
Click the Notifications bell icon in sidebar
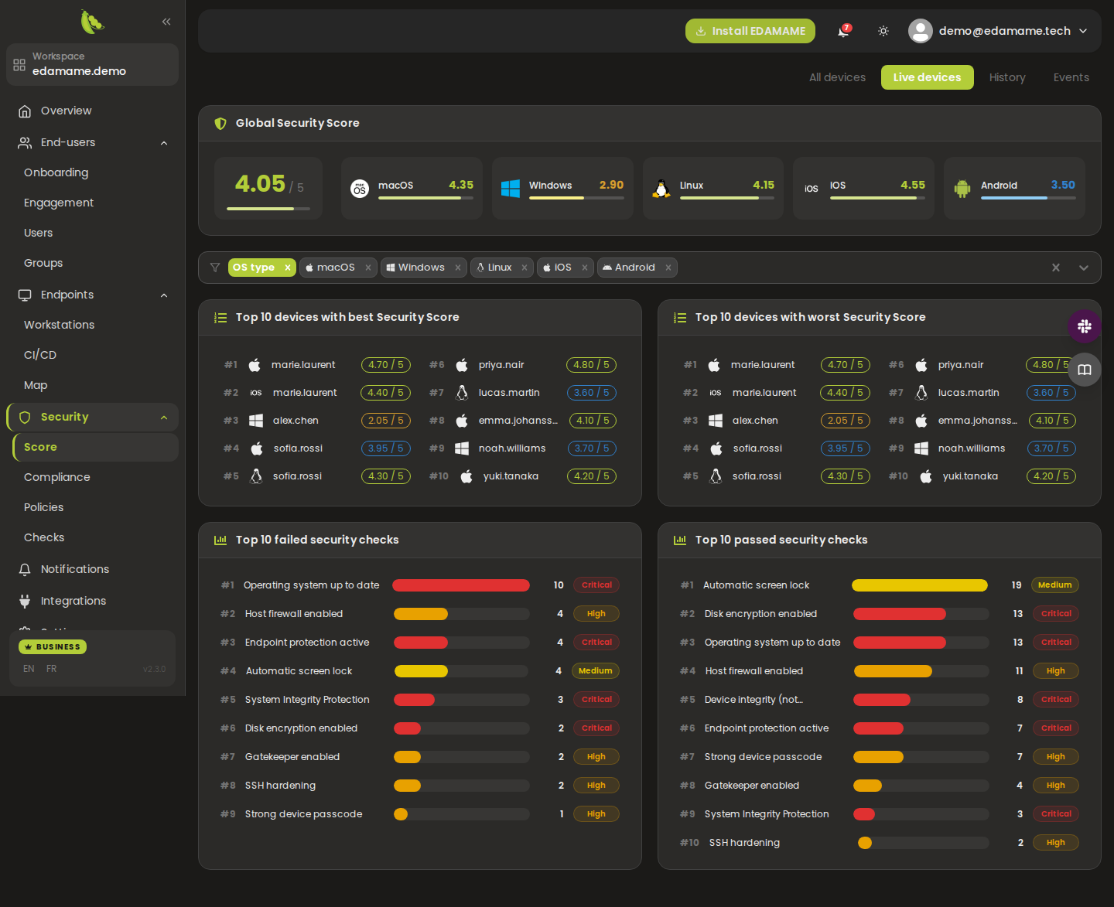coord(25,570)
